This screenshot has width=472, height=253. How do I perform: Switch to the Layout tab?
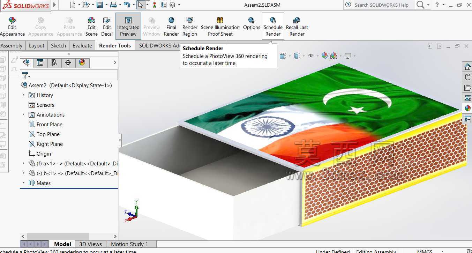click(37, 45)
